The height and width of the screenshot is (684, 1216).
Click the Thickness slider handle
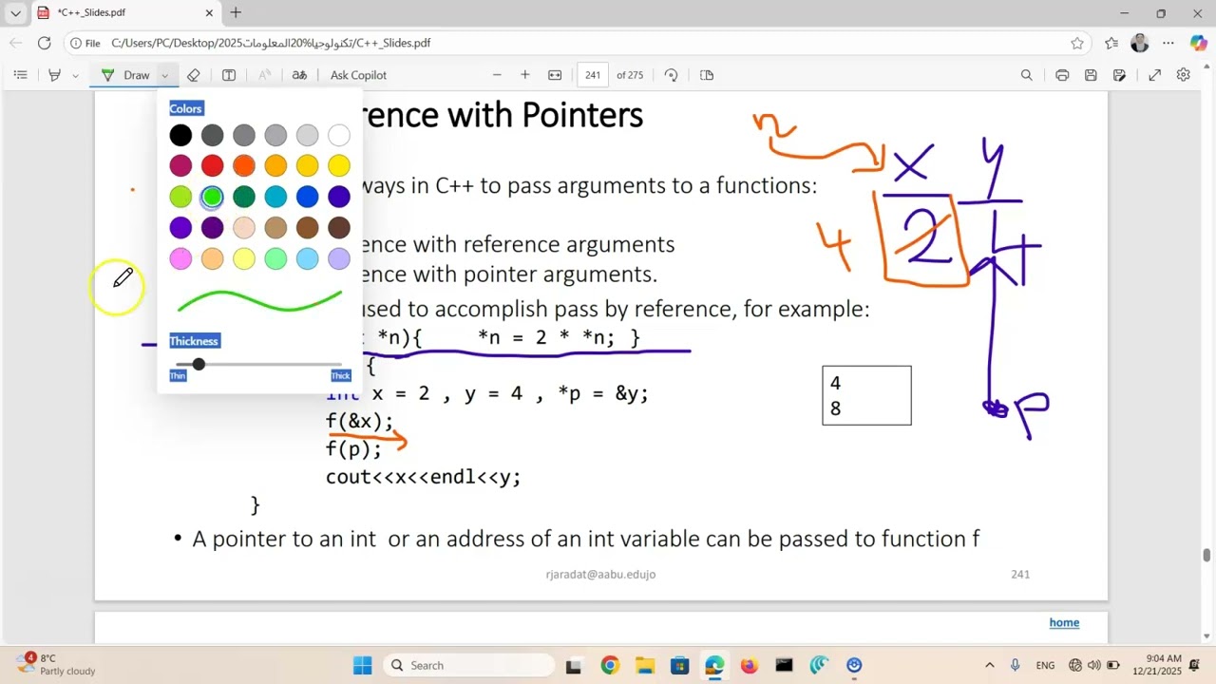tap(199, 365)
